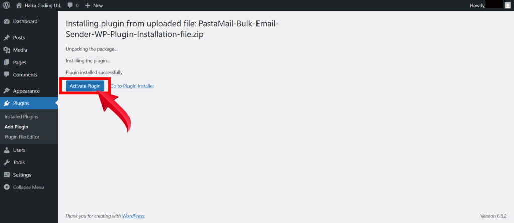Click the Tools wrench icon
This screenshot has width=514, height=223.
click(x=7, y=163)
